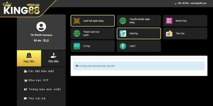Switch to the Rút tiền tab
213x106 pixels.
(x=54, y=58)
